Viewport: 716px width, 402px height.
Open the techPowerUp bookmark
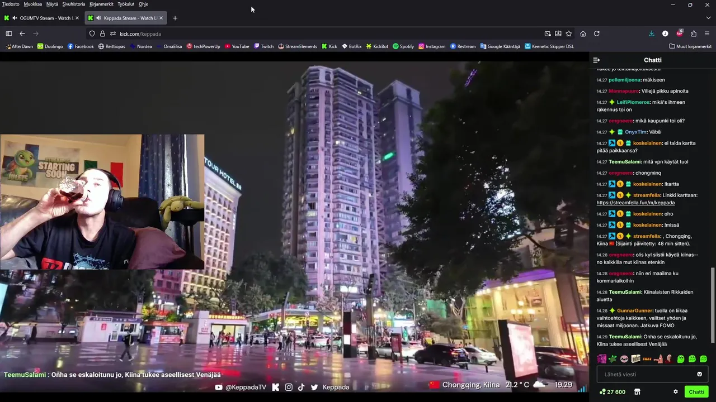coord(204,46)
